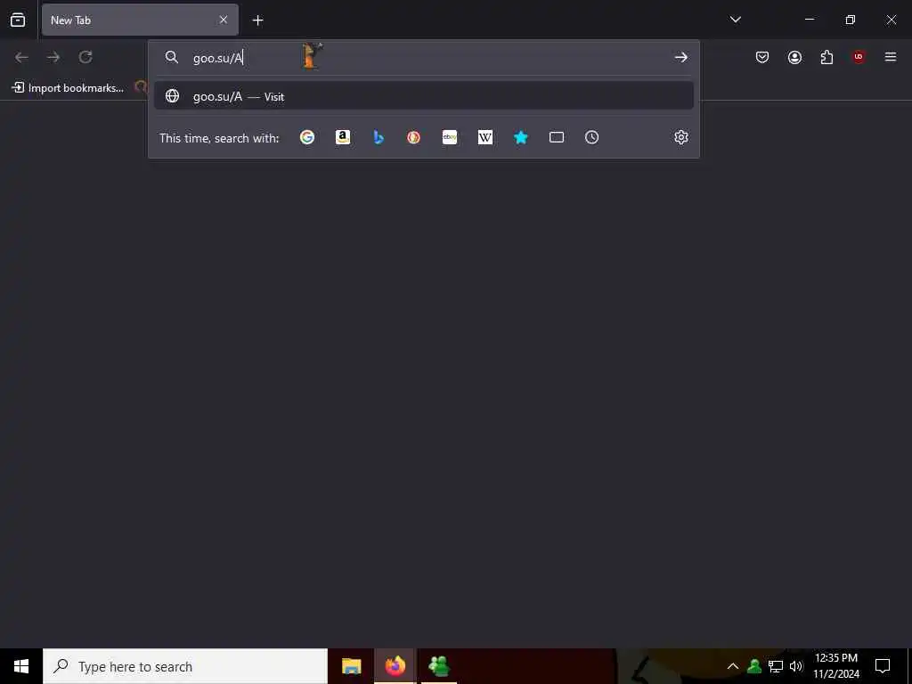Image resolution: width=912 pixels, height=684 pixels.
Task: Search this time with Bing
Action: 378,137
